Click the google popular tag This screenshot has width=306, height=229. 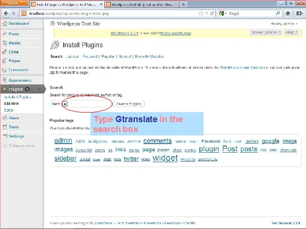[x=270, y=141]
